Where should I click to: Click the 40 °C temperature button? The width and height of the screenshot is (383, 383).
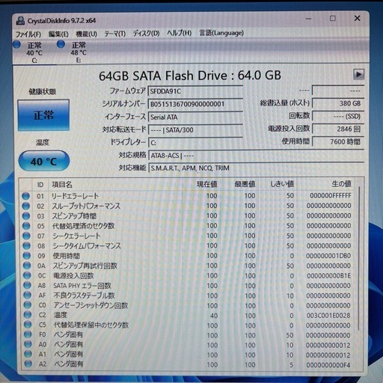tap(44, 161)
